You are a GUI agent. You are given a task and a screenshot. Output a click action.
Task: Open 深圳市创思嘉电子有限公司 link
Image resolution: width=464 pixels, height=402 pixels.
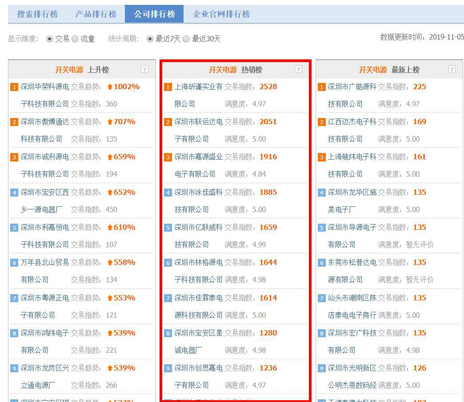click(x=198, y=377)
